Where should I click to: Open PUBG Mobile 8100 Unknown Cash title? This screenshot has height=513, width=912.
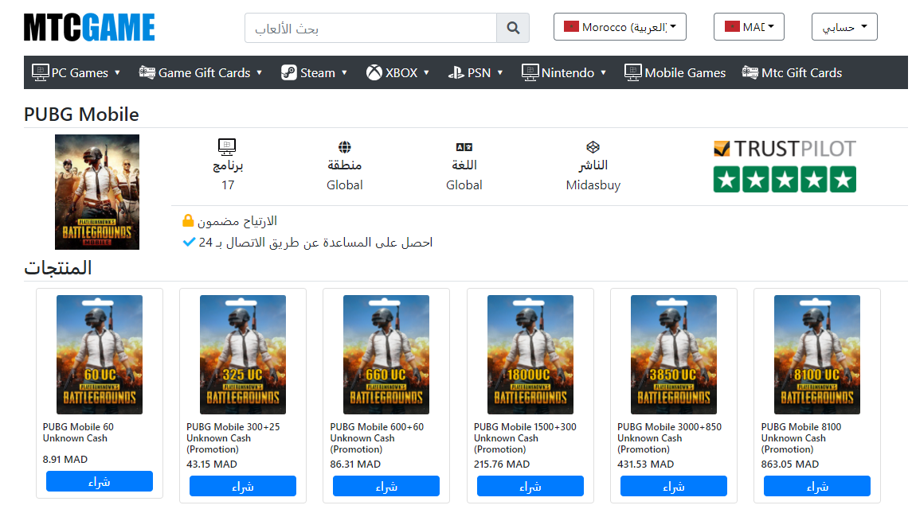(x=801, y=438)
